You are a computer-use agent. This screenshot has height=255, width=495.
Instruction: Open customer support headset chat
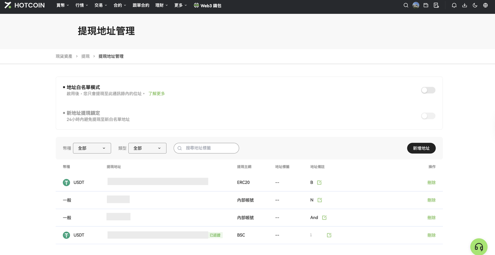(x=479, y=246)
